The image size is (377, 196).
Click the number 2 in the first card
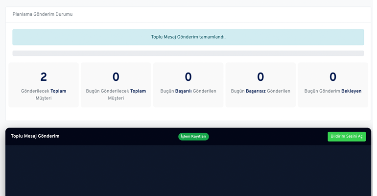point(44,77)
